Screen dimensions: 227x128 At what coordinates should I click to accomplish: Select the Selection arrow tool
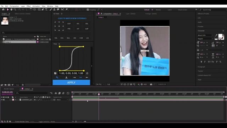click(8, 10)
